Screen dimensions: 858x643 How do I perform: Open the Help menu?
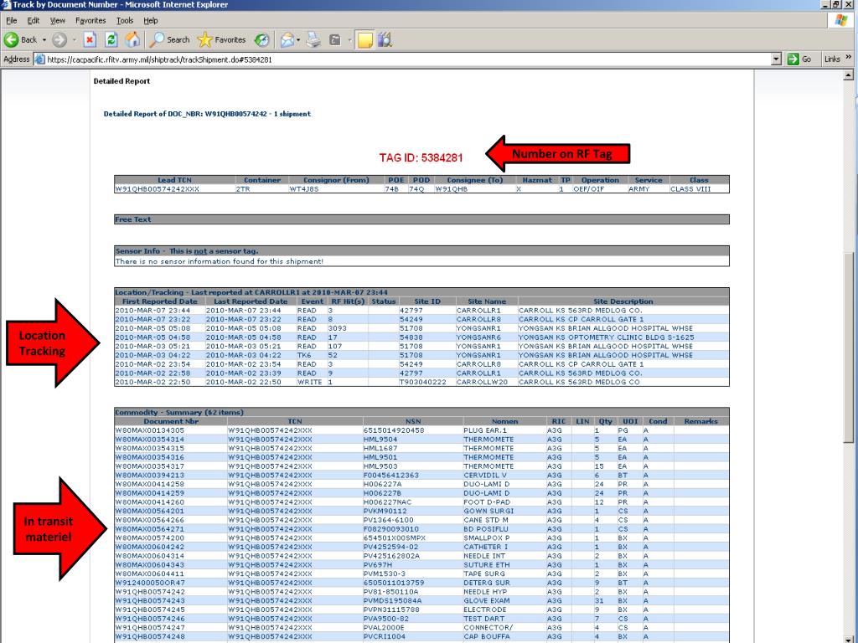[151, 20]
